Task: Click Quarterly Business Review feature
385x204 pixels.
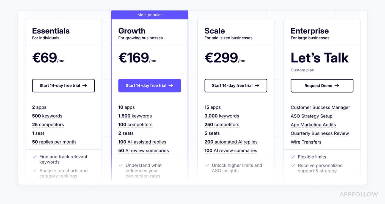Action: [320, 133]
